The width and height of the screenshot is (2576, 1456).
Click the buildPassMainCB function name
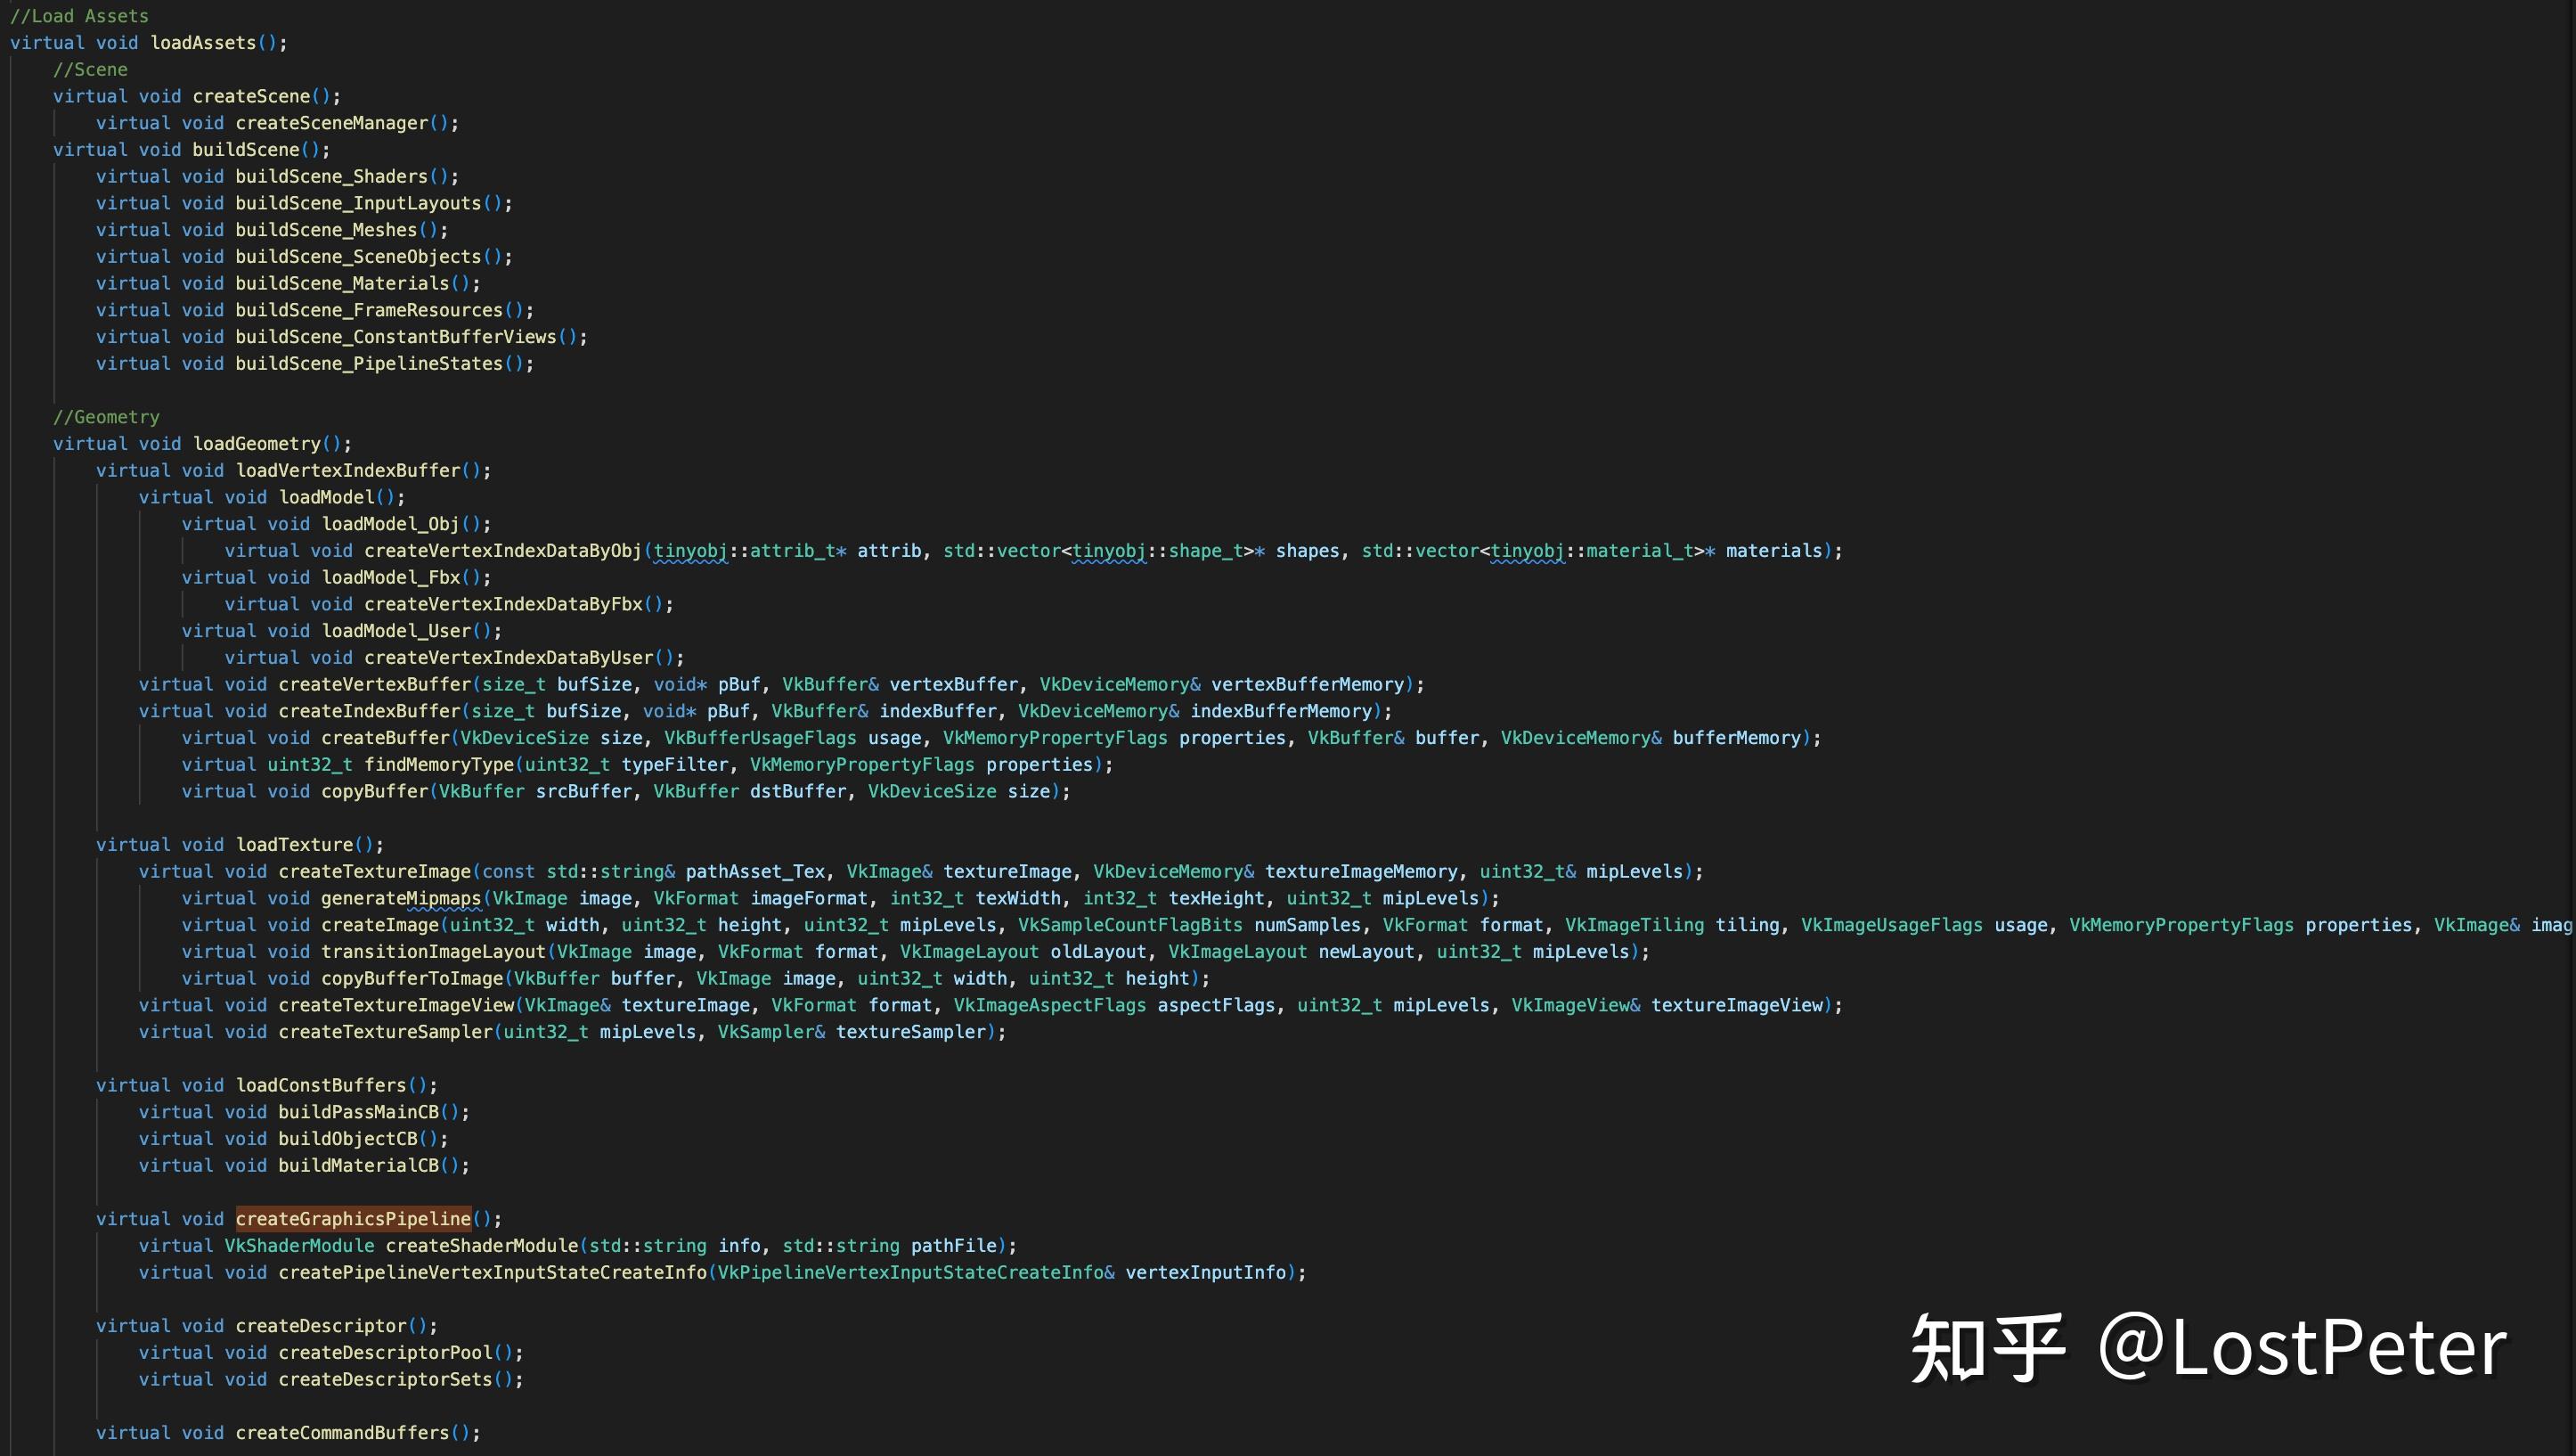point(358,1112)
